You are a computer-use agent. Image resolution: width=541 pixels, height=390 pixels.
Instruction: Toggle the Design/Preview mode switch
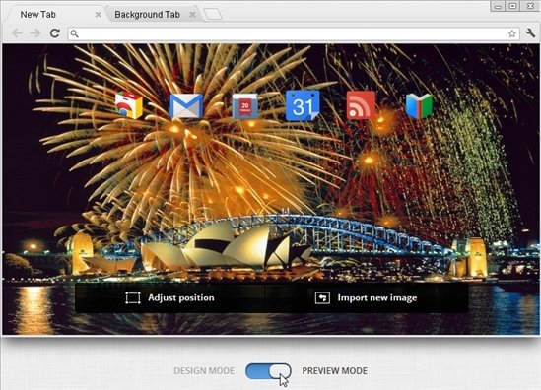click(x=268, y=371)
